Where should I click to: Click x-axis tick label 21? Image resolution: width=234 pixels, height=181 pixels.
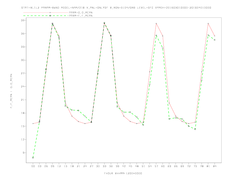coord(78,166)
